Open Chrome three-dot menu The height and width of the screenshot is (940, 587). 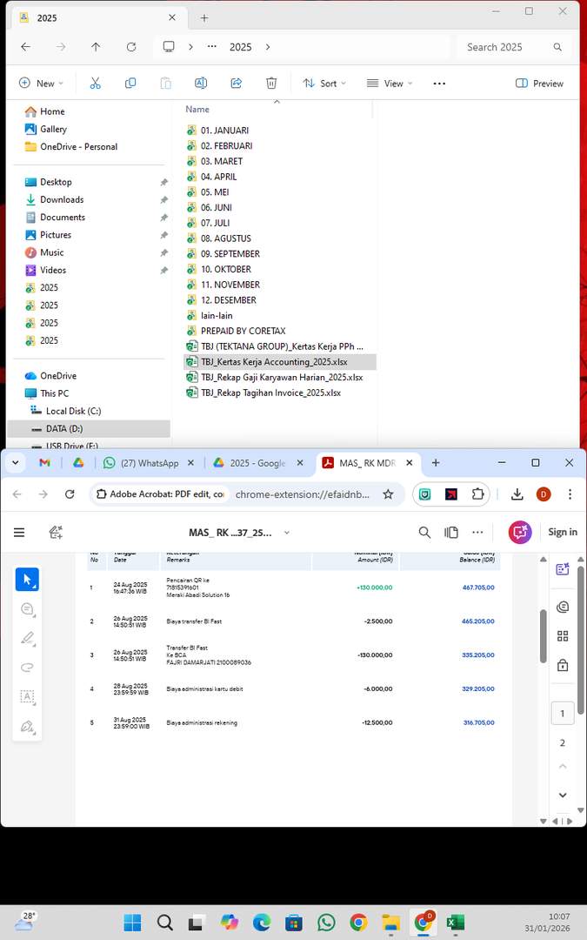[570, 494]
